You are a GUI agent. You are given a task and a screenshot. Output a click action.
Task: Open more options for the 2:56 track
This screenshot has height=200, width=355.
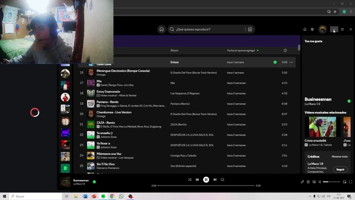pyautogui.click(x=291, y=62)
